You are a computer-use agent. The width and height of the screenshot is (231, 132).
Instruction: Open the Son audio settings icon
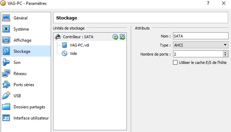(x=6, y=62)
